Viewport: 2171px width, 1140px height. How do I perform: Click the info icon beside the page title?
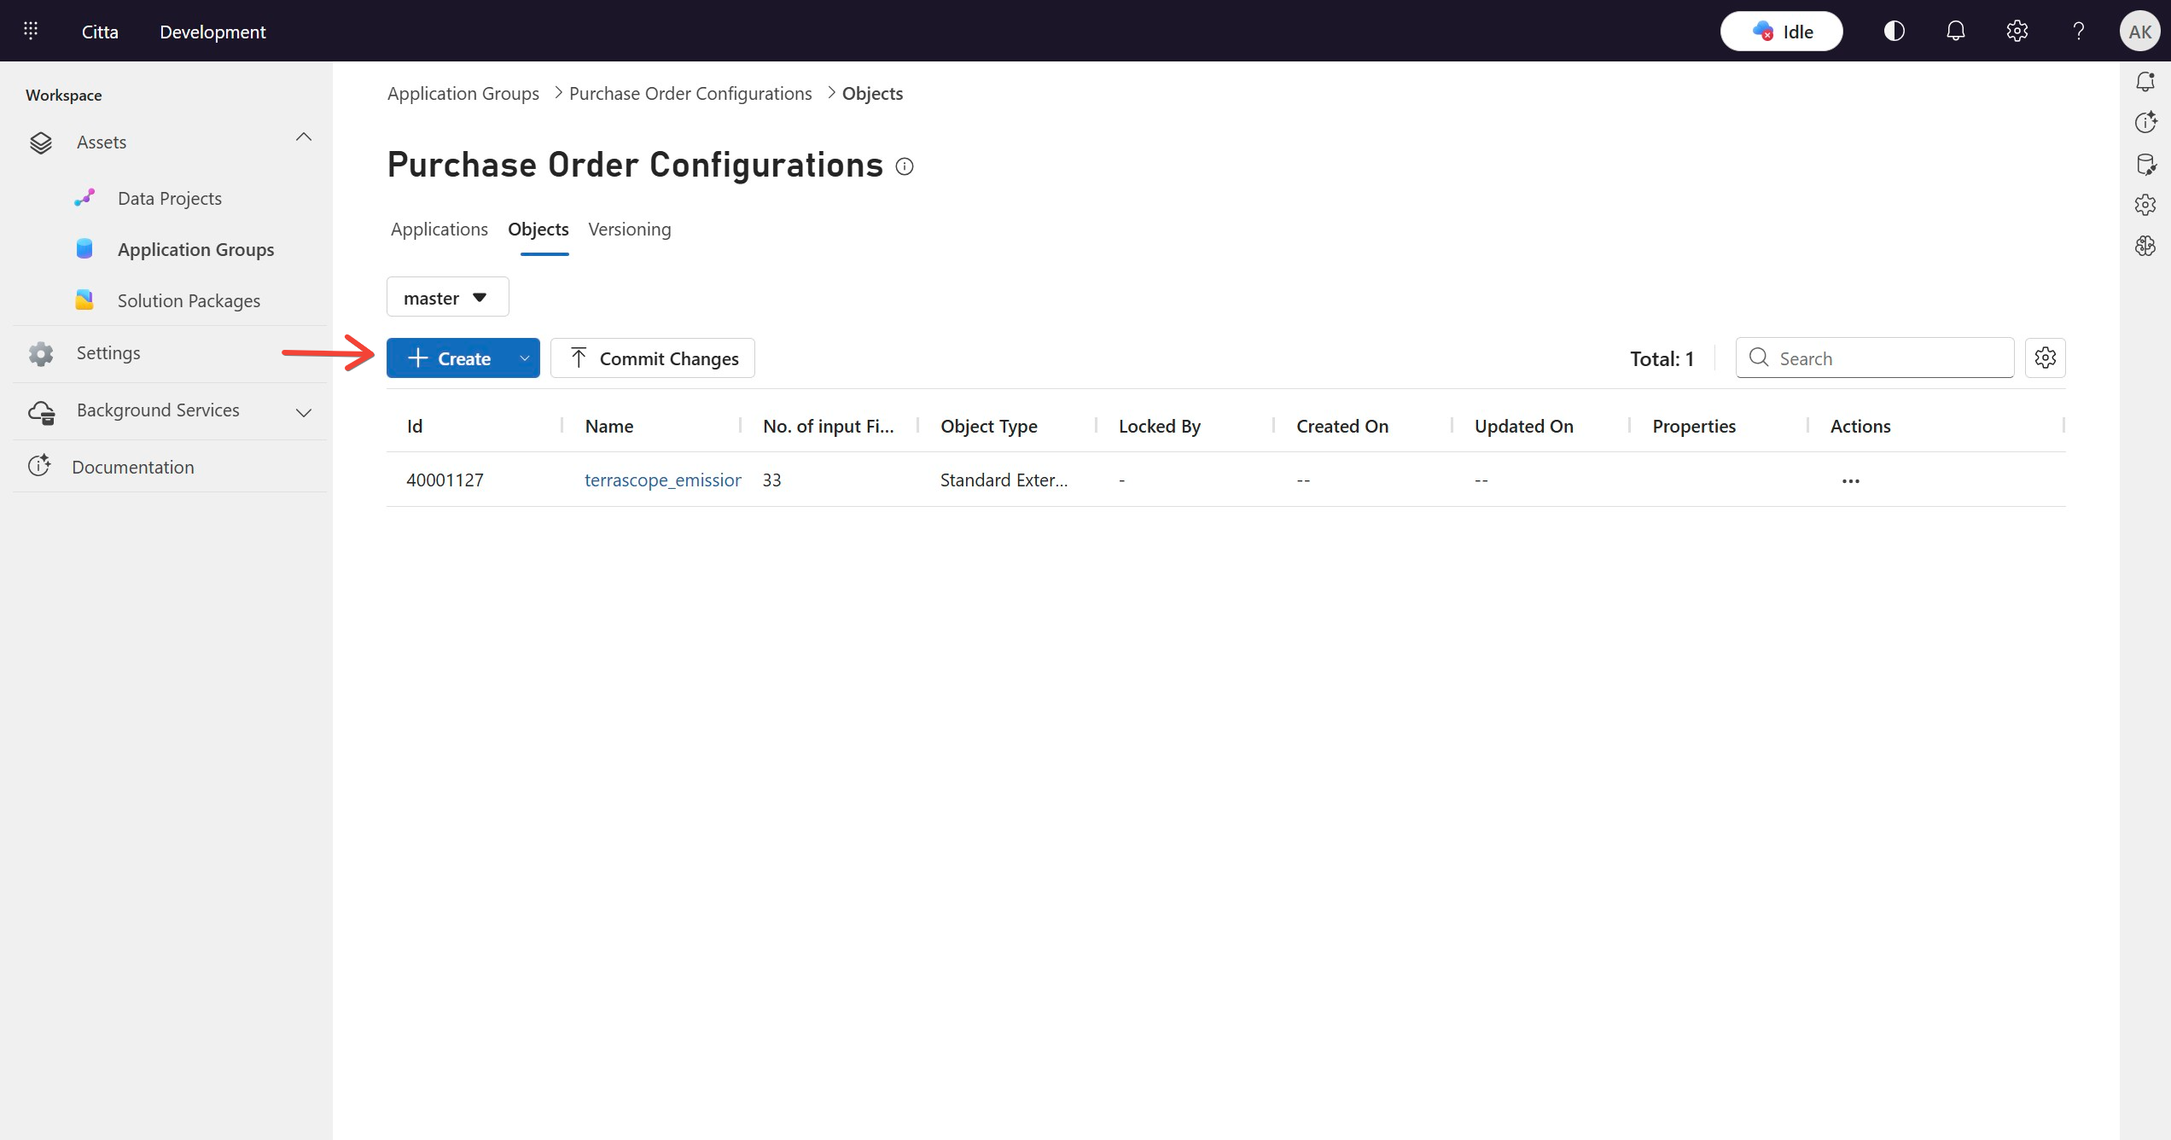pos(905,166)
